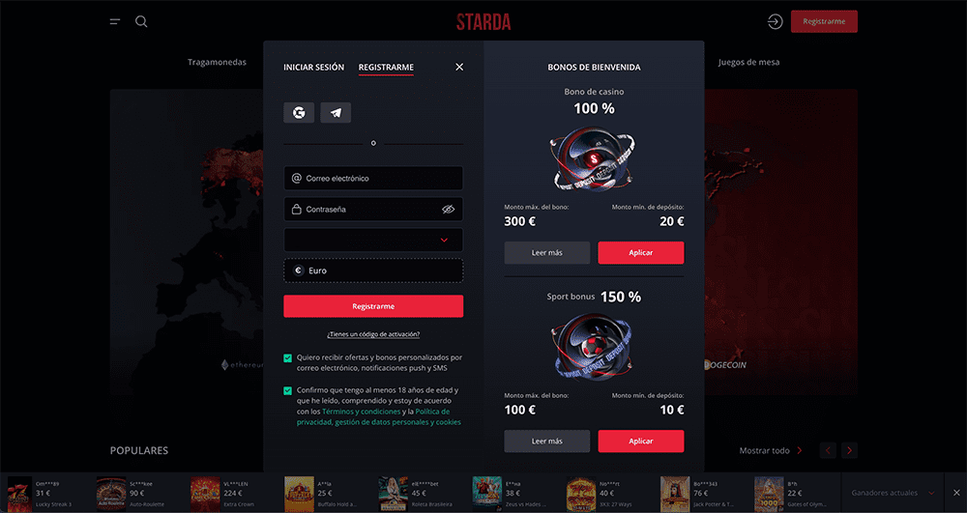Open the Euro currency selector
This screenshot has height=513, width=967.
coord(373,271)
